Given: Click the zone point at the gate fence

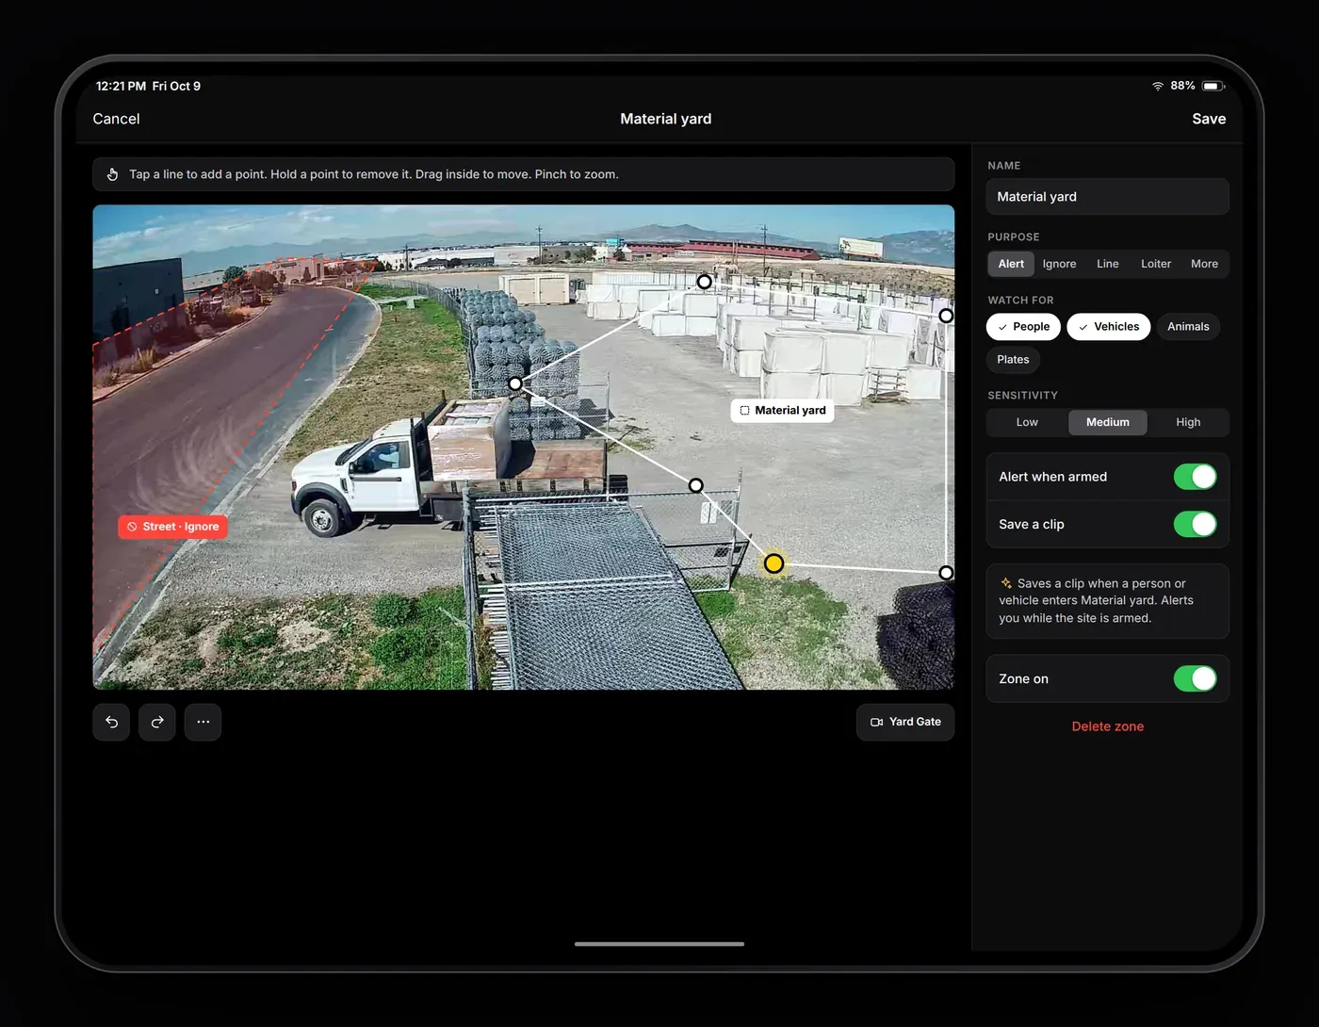Looking at the screenshot, I should (696, 485).
